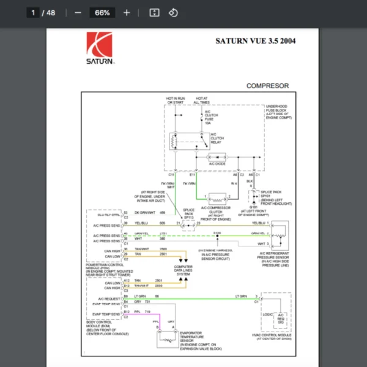
Task: Toggle the fit to page icon
Action: click(x=155, y=12)
